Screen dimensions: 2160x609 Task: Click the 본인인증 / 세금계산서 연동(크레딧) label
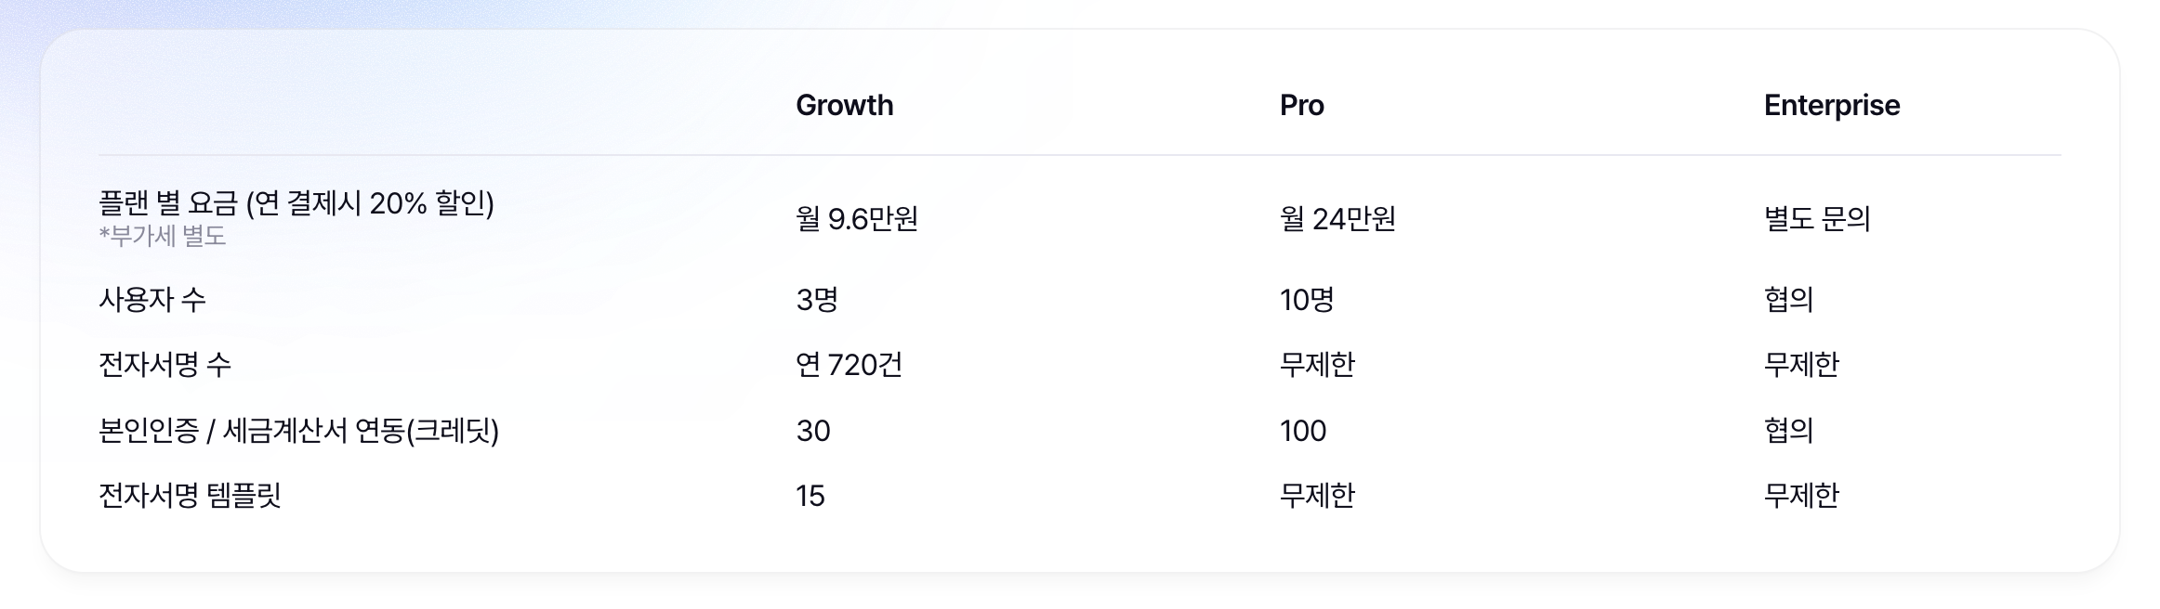pos(298,431)
